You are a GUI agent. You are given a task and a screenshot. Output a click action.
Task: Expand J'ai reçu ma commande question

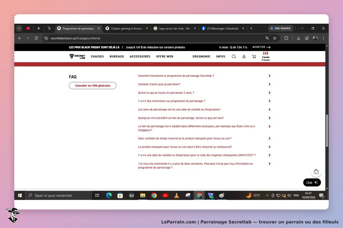pyautogui.click(x=204, y=166)
